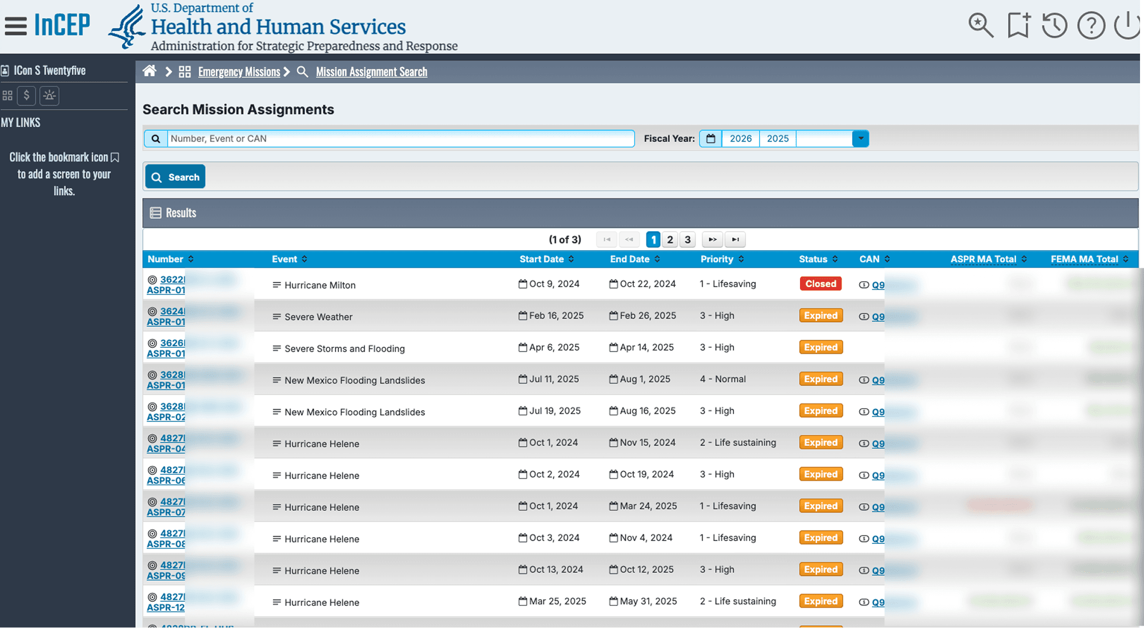This screenshot has width=1144, height=628.
Task: Toggle the brightness theme icon in sidebar
Action: 49,95
